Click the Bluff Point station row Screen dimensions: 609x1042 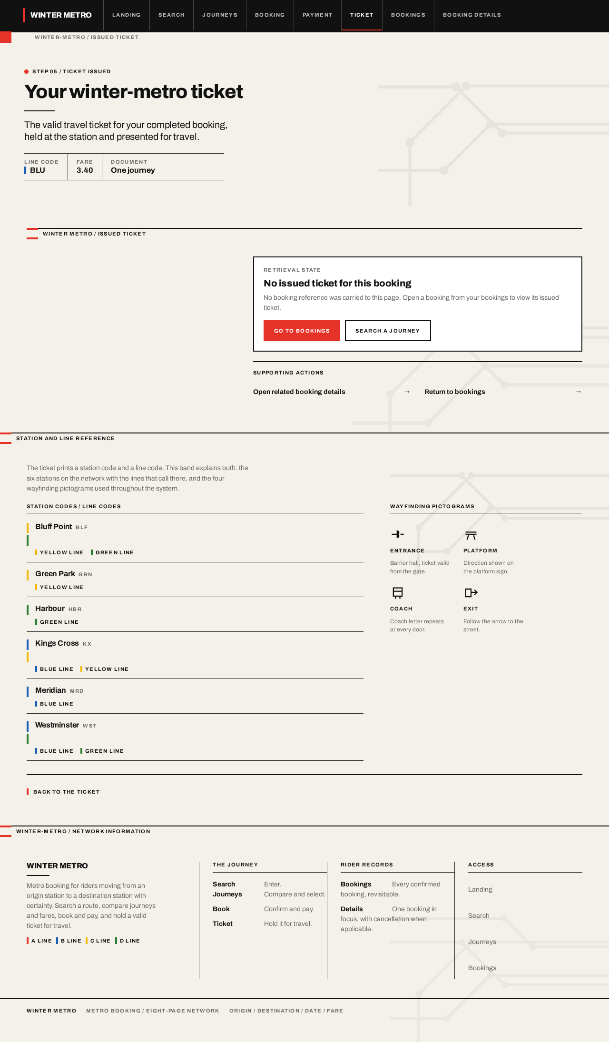point(195,539)
